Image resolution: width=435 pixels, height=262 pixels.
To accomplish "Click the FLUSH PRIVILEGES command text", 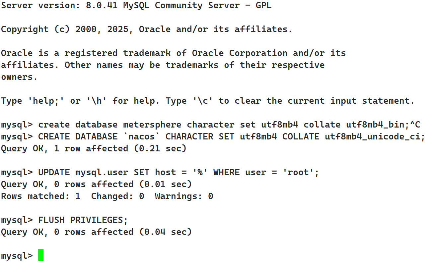I will coord(83,220).
